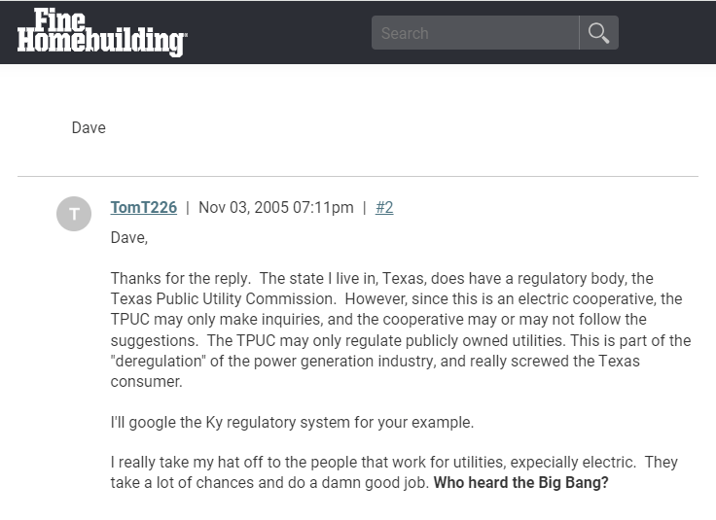Focus the Search input field
Viewport: 716px width, 520px height.
pos(475,33)
